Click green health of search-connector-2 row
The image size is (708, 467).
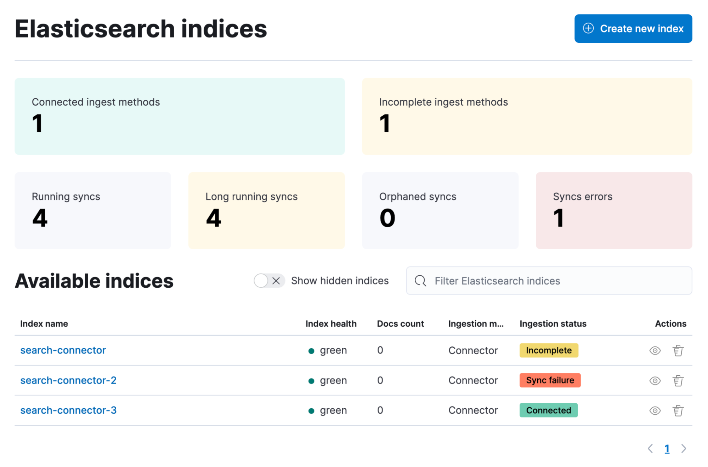(x=328, y=380)
